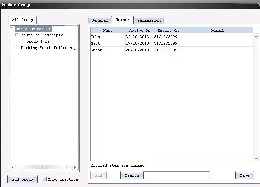Click member table scroll down arrow
Image resolution: width=260 pixels, height=187 pixels.
tap(256, 158)
